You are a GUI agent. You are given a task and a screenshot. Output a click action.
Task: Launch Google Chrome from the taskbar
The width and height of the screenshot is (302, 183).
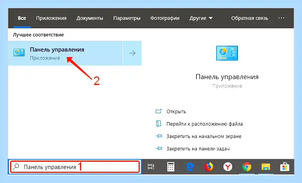click(247, 167)
